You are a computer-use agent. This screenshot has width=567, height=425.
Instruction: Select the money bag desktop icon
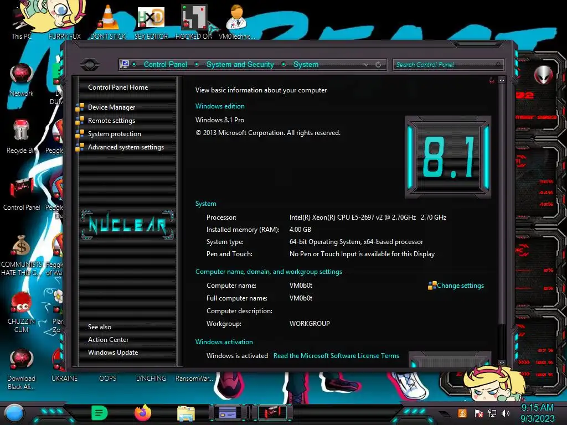coord(22,255)
